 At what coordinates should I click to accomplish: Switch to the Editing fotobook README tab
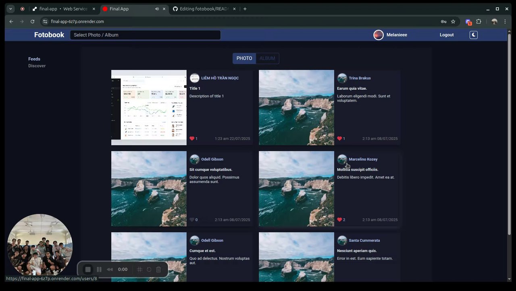point(205,9)
